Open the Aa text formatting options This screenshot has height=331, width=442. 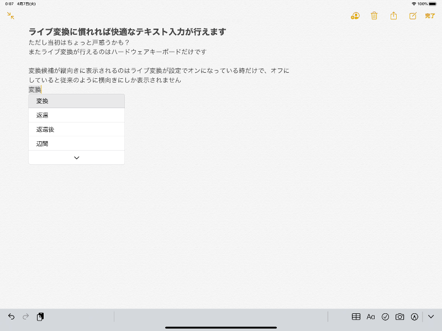(371, 317)
